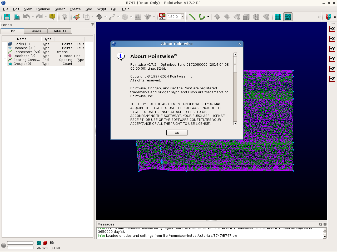337x252 pixels.
Task: Click the layers import arrow icon
Action: point(65,17)
